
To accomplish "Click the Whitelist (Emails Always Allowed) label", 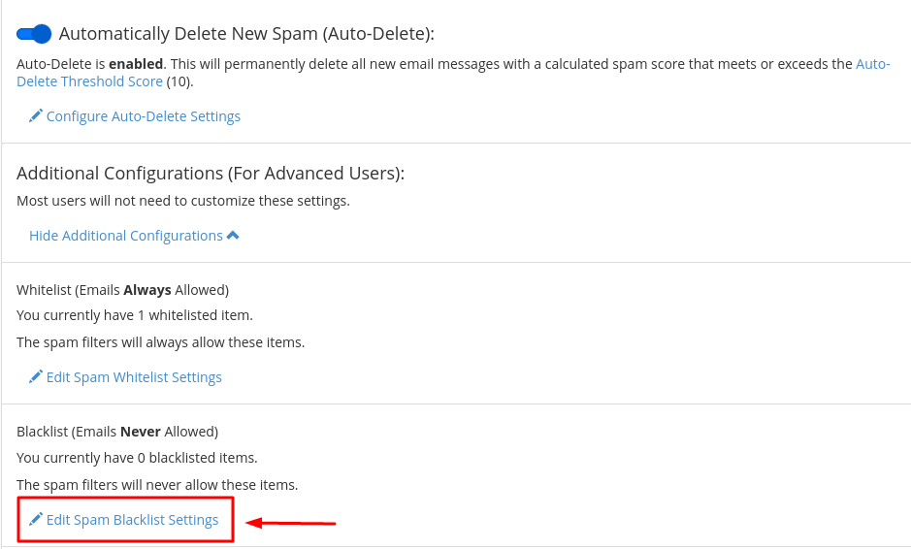I will coord(122,290).
